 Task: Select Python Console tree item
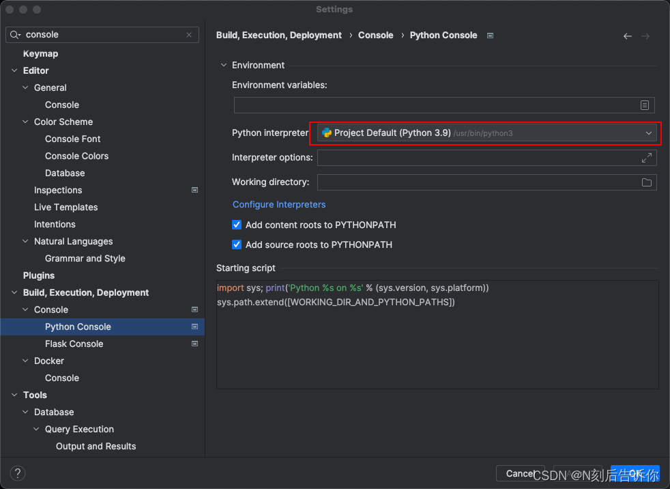102,327
